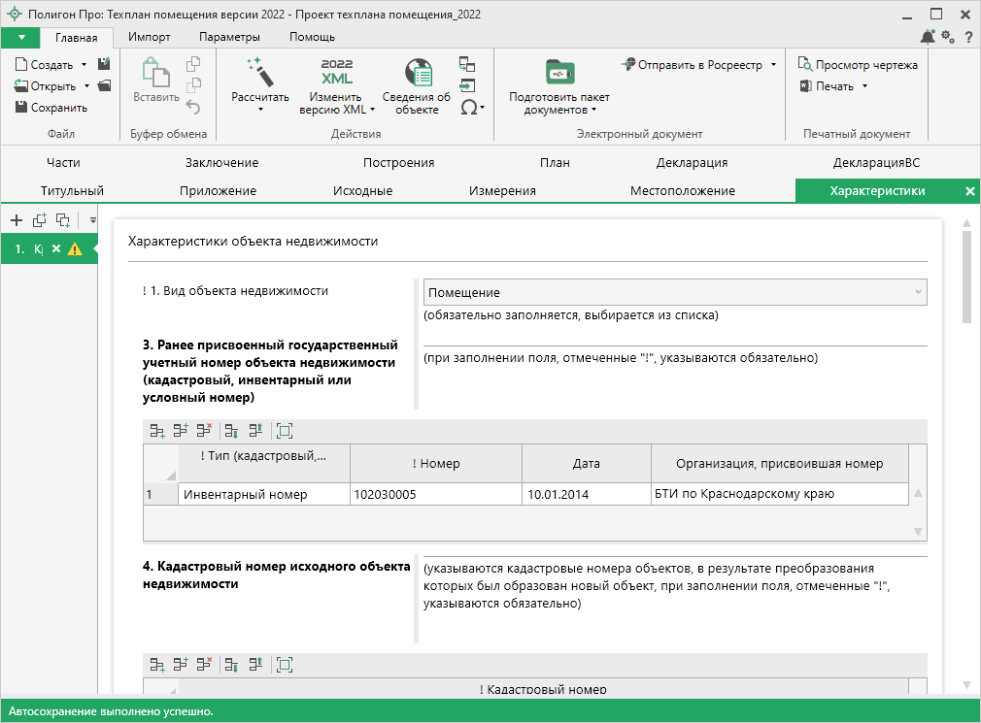Viewport: 981px width, 723px height.
Task: Expand the Отправить в Росреестр dropdown arrow
Action: pos(773,65)
